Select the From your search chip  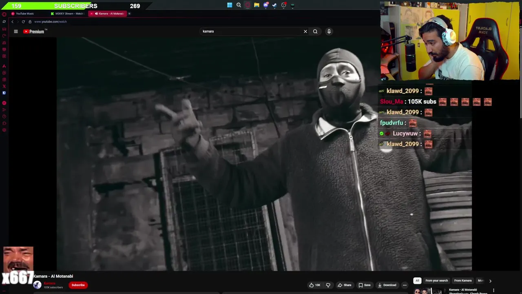(437, 281)
